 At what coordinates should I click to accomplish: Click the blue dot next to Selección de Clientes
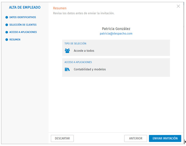7,25
